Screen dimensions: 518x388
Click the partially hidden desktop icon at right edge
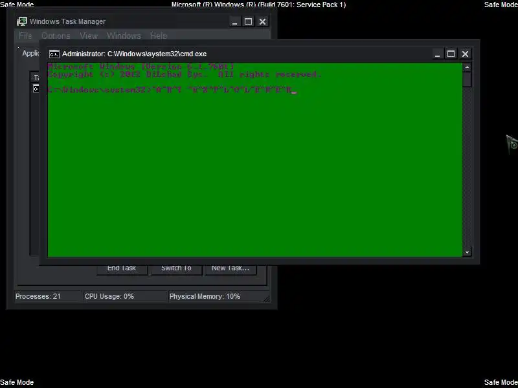[x=512, y=144]
